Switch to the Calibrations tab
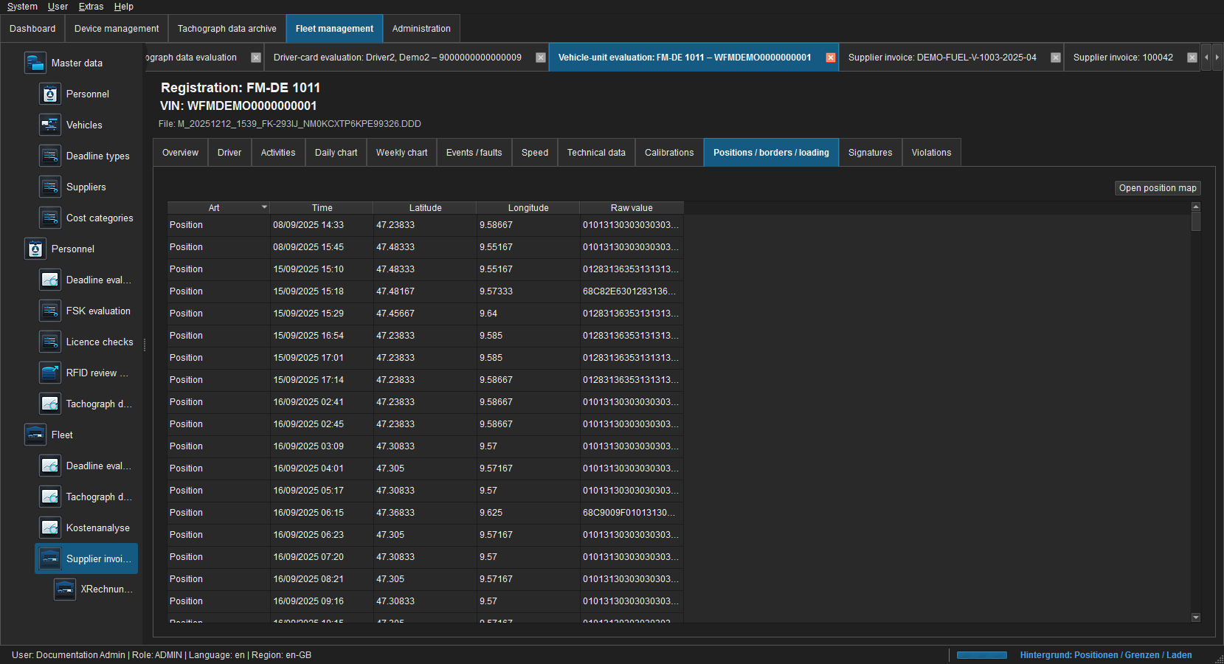This screenshot has height=664, width=1224. (669, 153)
